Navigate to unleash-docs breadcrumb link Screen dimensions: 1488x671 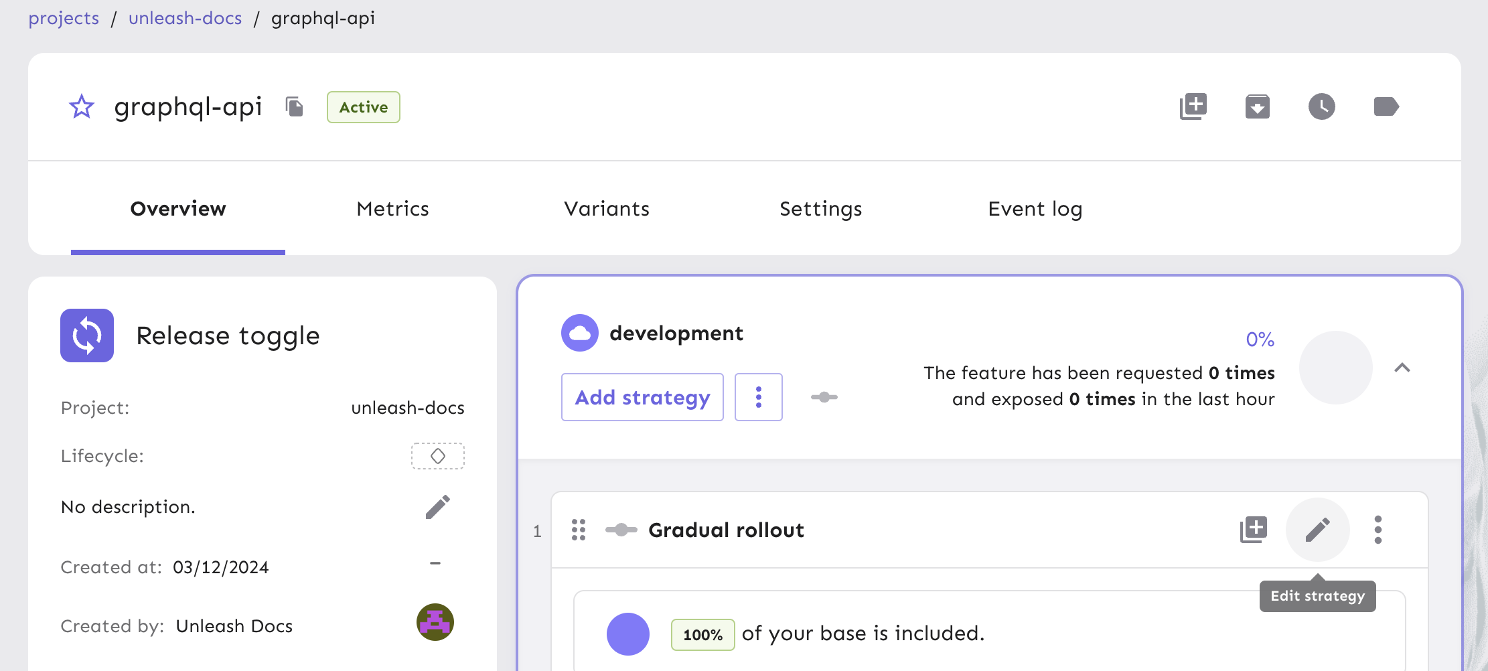point(185,18)
